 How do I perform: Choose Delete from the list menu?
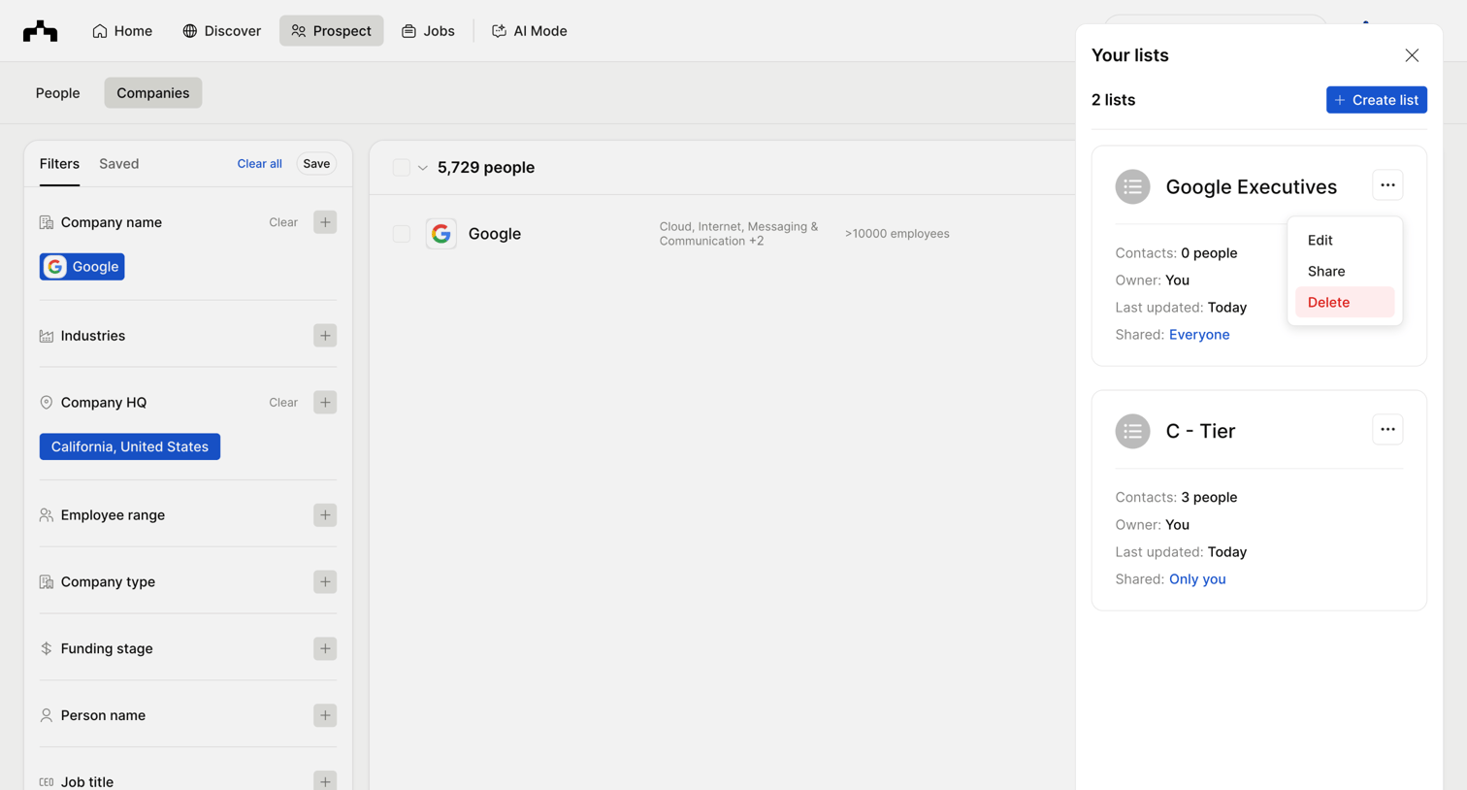coord(1344,302)
